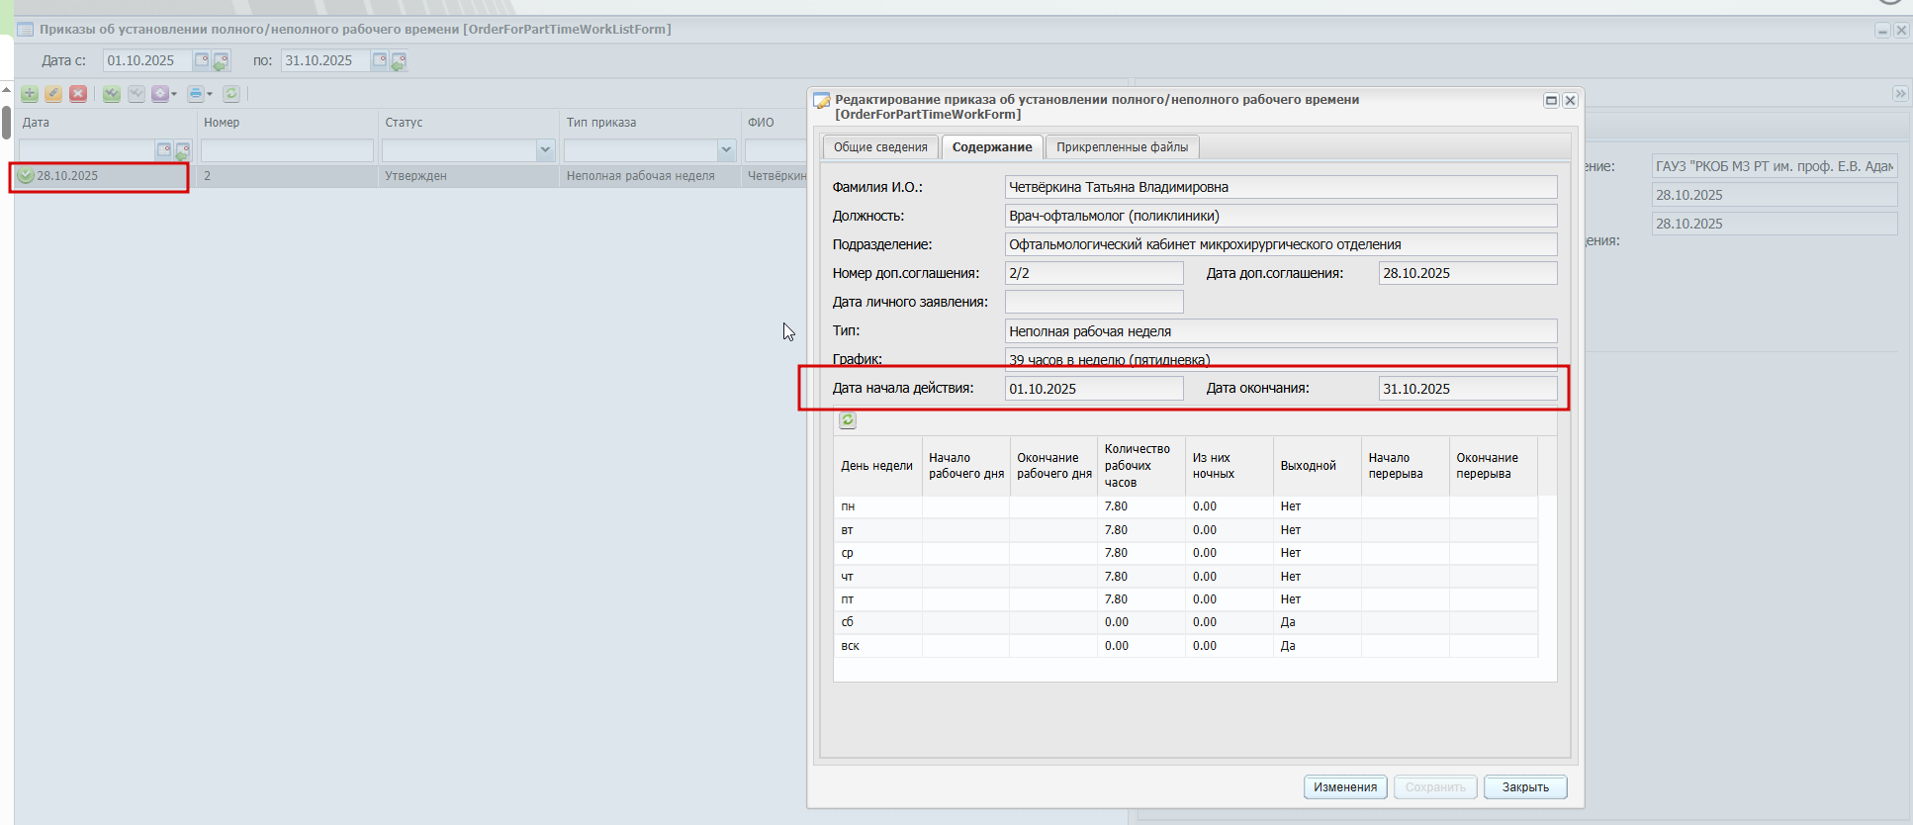Image resolution: width=1913 pixels, height=825 pixels.
Task: Switch to the 'Общие сведения' tab
Action: [880, 147]
